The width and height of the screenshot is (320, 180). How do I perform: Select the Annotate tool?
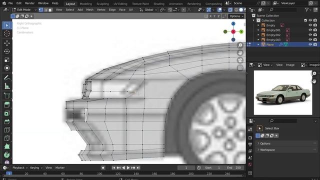click(7, 78)
